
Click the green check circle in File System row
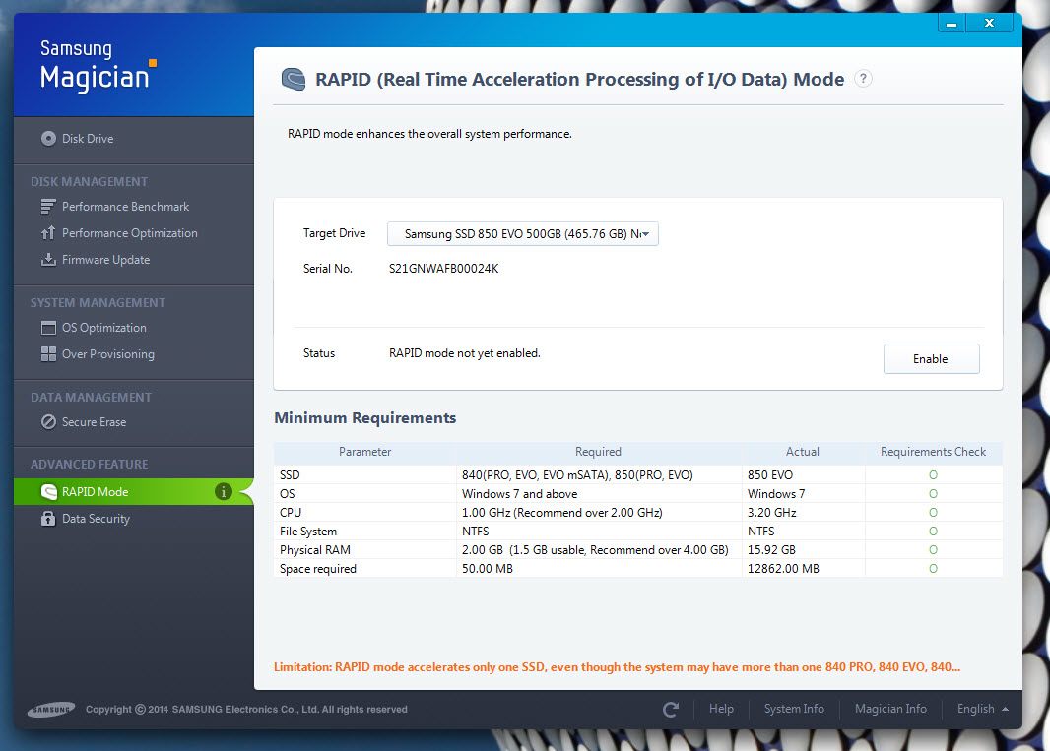pos(933,532)
